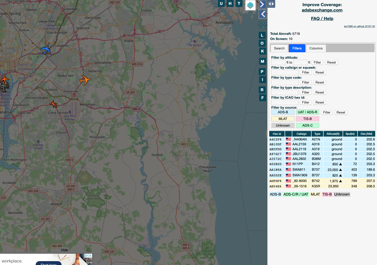Sort table by Altitude(ft) column
Viewport: 377px width, 265px height.
pyautogui.click(x=333, y=134)
